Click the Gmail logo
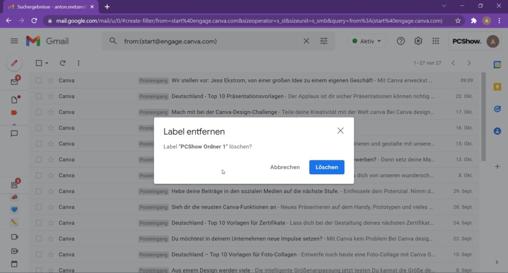The width and height of the screenshot is (508, 273). [47, 41]
